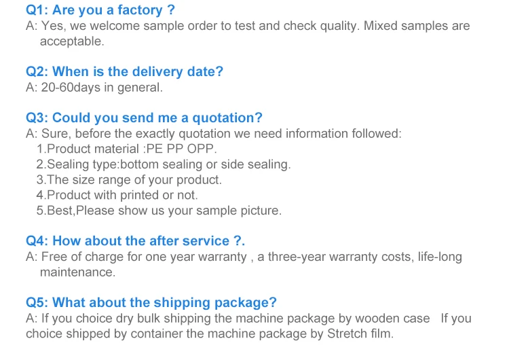Click the "Sure, before the exactly quotation" answer line
Viewport: 509px width, 360px height.
(213, 133)
